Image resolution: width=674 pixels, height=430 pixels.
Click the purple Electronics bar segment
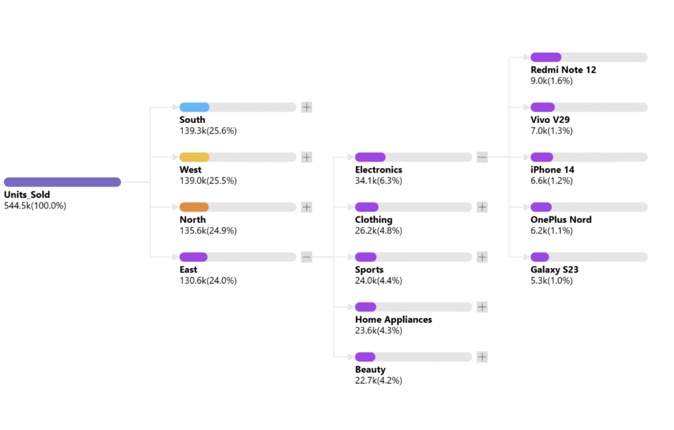click(x=369, y=156)
